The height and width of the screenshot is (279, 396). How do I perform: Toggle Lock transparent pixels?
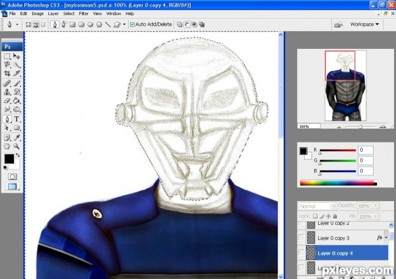pos(315,216)
